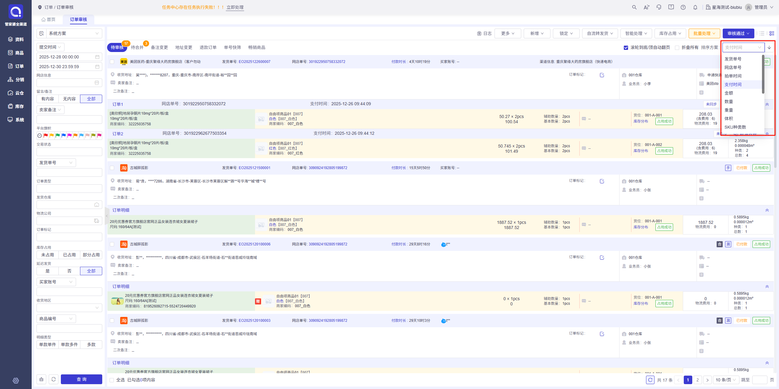779x389 pixels.
Task: Edit order mark icon for first order
Action: tap(602, 75)
